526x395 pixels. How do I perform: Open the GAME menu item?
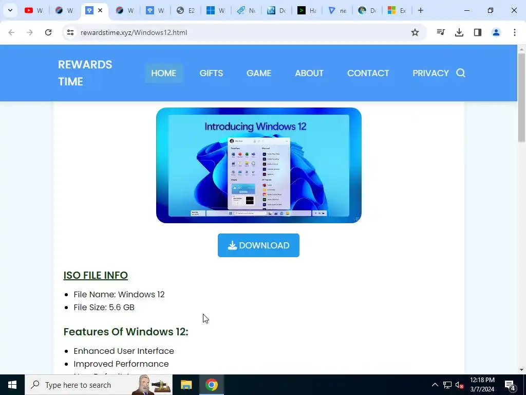pyautogui.click(x=259, y=73)
